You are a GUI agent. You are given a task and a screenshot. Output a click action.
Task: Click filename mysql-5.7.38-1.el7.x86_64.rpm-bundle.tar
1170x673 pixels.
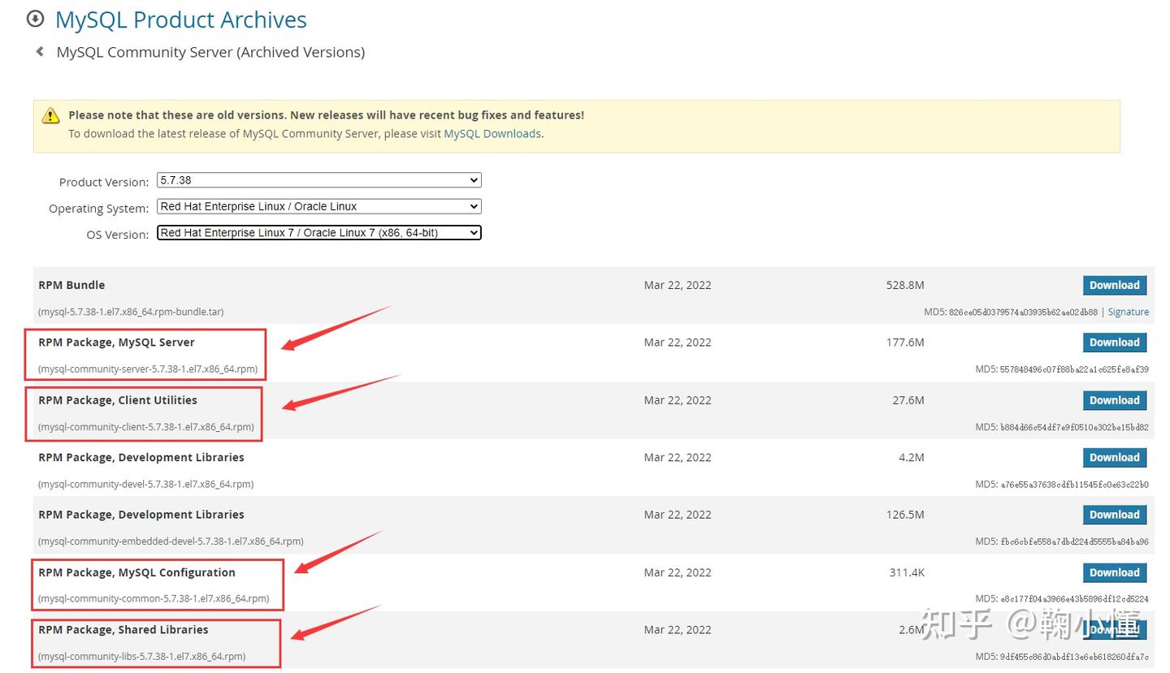point(131,312)
